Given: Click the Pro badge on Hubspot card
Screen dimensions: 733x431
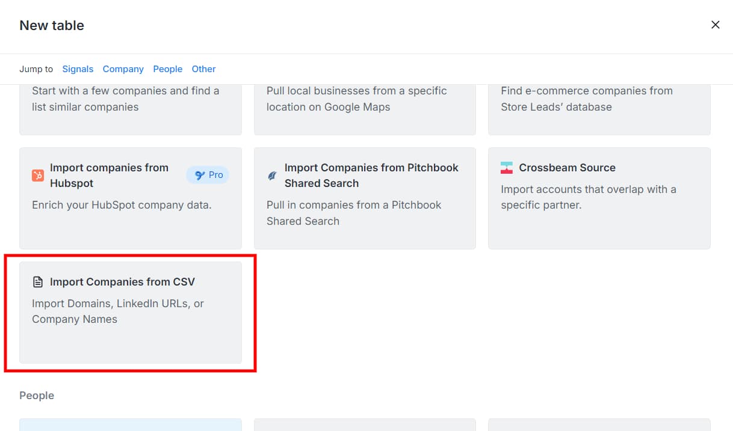Looking at the screenshot, I should 208,175.
